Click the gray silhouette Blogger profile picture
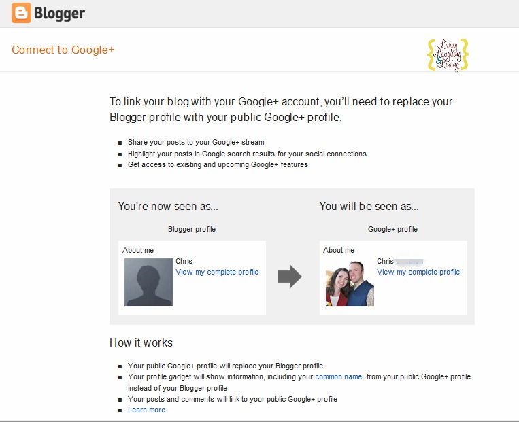The image size is (519, 422). coord(149,282)
